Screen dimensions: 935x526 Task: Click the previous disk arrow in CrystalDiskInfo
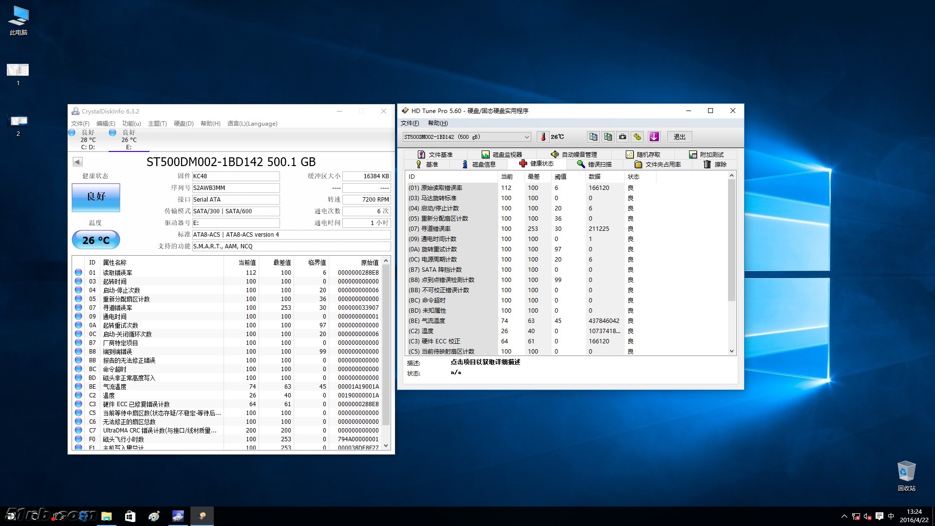coord(77,162)
